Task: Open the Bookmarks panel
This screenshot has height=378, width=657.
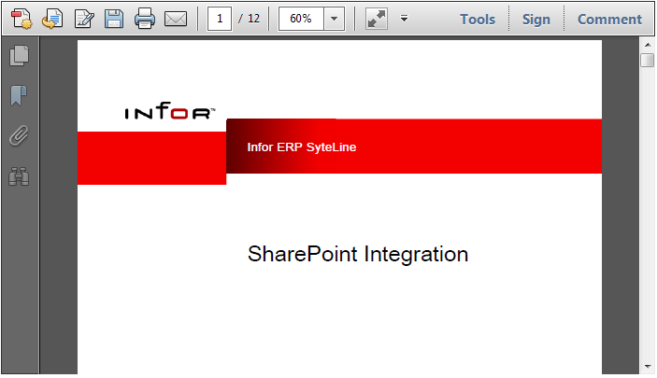Action: [x=19, y=95]
